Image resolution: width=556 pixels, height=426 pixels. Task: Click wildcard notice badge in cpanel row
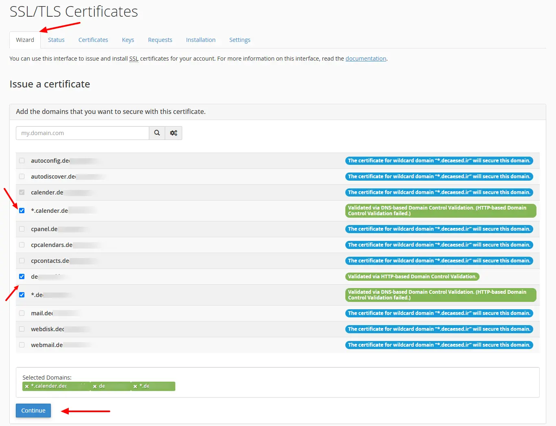[439, 229]
